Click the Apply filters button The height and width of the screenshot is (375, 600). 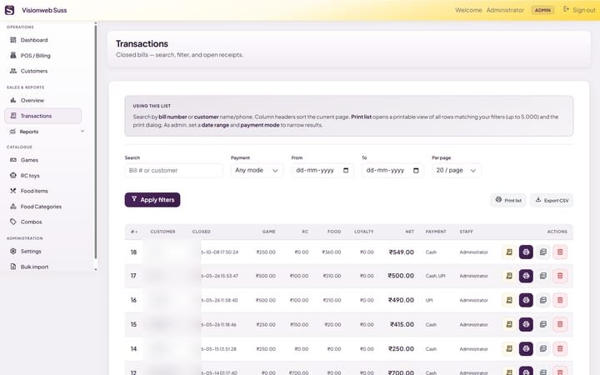(152, 200)
